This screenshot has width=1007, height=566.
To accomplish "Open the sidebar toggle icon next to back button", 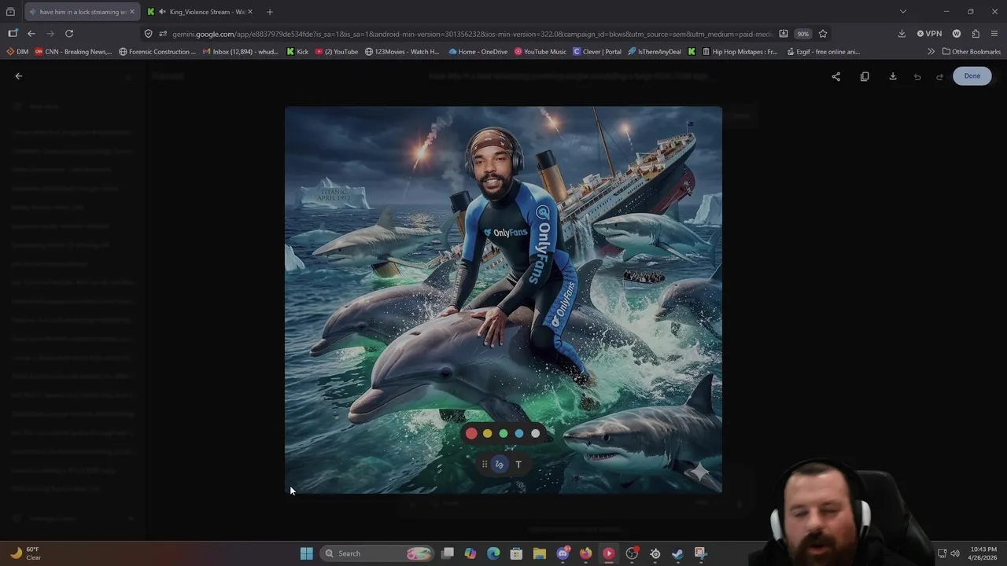I will 13,34.
